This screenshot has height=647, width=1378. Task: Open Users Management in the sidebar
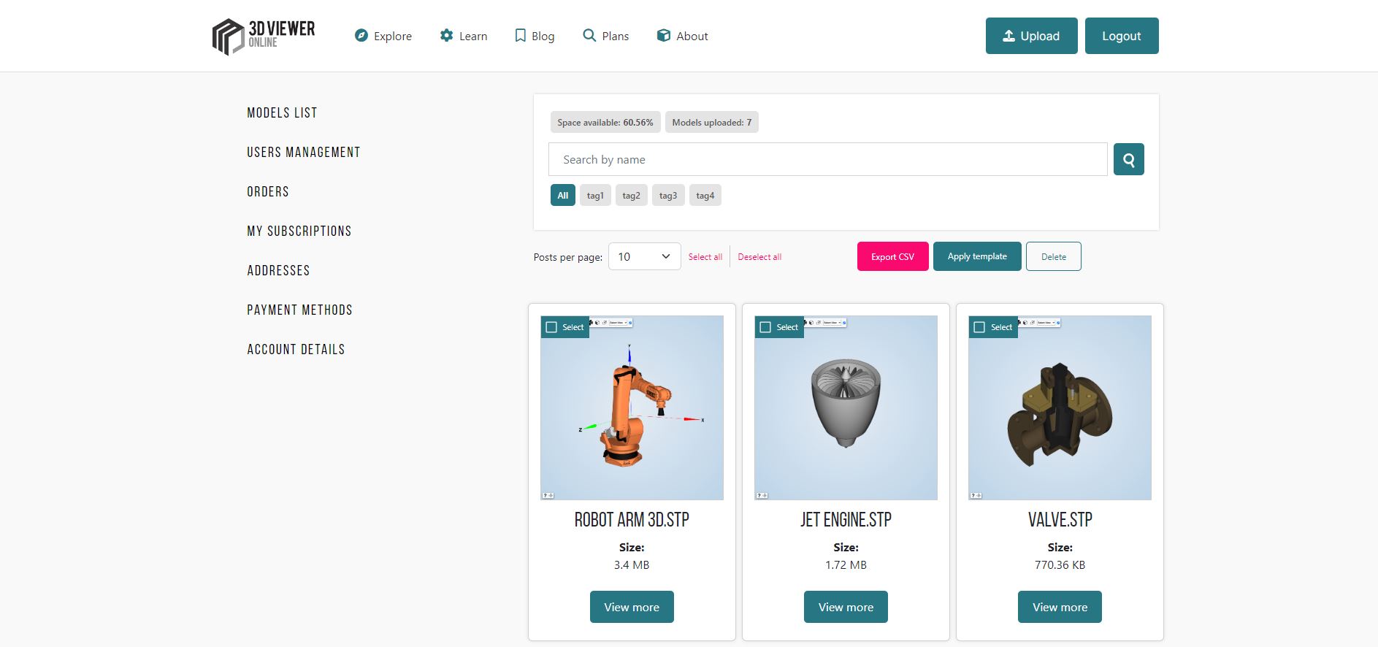tap(303, 153)
